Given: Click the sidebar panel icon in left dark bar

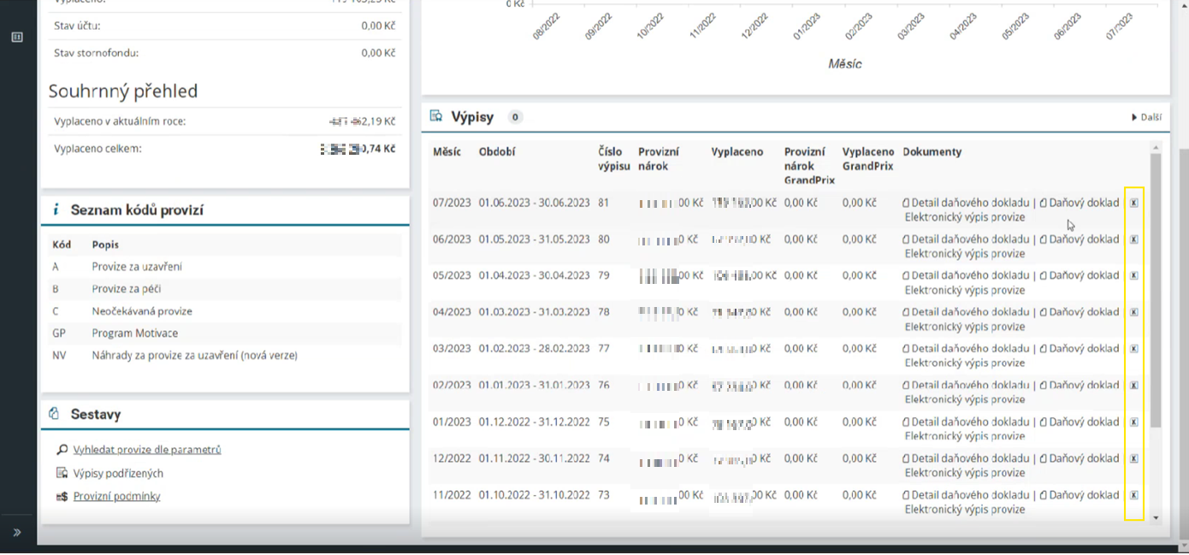Looking at the screenshot, I should click(x=17, y=38).
